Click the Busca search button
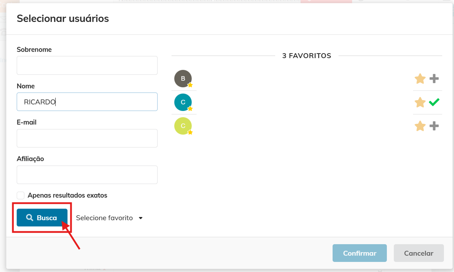Image resolution: width=454 pixels, height=272 pixels. point(42,217)
